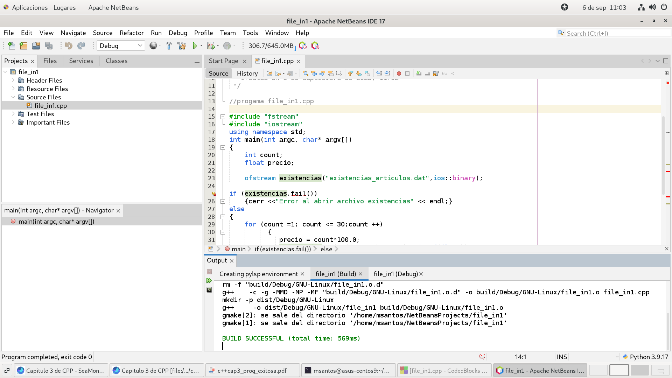
Task: Open the Run Project dropdown arrow
Action: pyautogui.click(x=201, y=46)
